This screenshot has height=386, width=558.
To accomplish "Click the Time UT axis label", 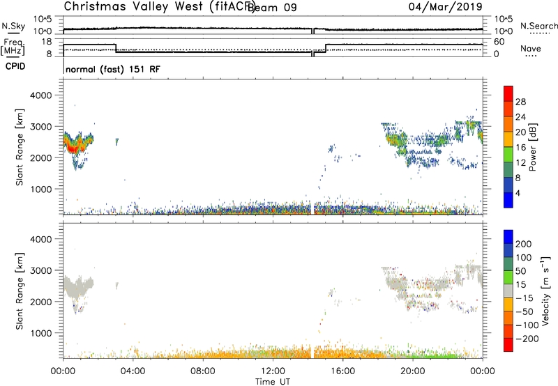I will 273,382.
